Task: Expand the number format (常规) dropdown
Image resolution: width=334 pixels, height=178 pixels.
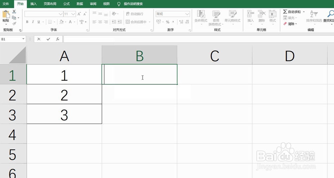Action: 187,14
